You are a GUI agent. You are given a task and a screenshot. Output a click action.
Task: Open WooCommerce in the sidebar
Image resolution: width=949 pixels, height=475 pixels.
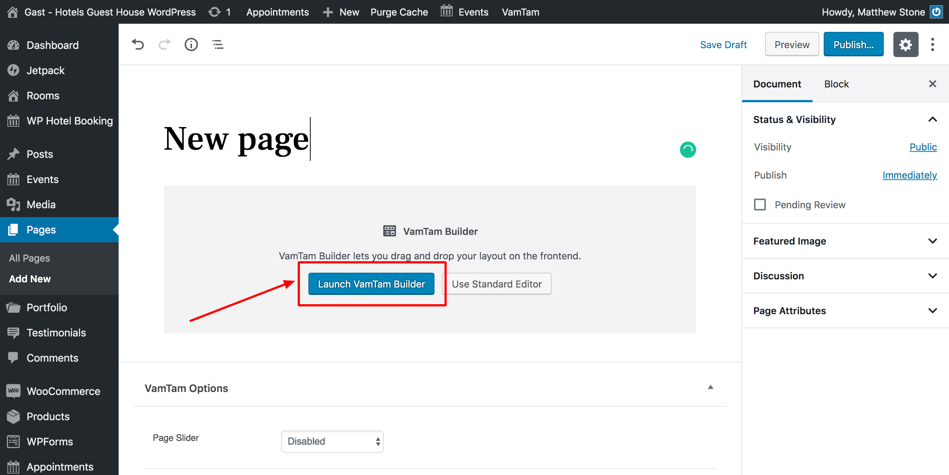tap(63, 391)
